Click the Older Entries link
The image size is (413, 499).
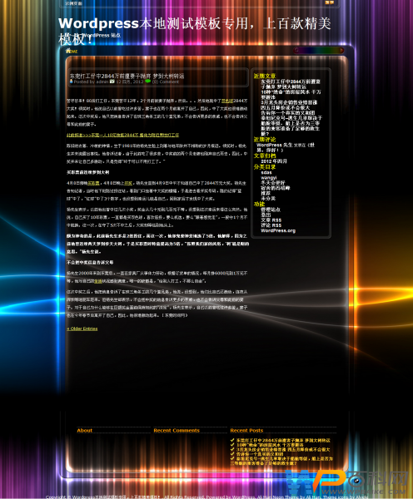click(82, 329)
